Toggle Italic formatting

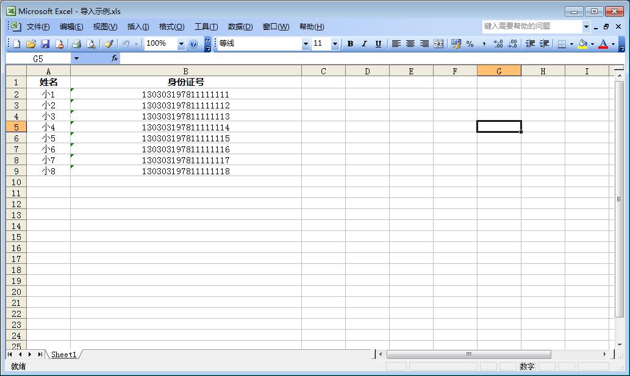[364, 44]
